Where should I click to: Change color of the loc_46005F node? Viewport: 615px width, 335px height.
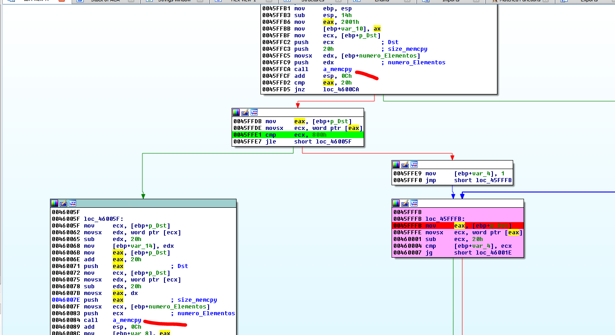point(55,203)
